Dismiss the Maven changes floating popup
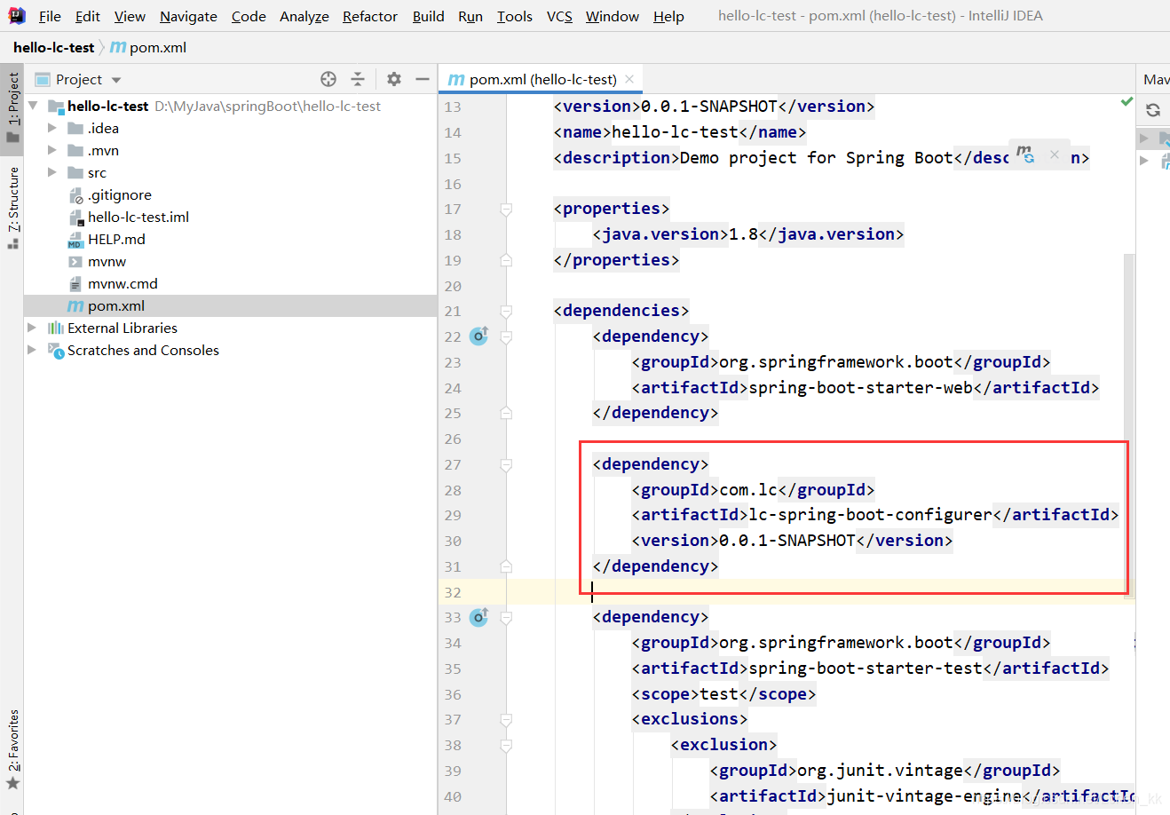The image size is (1170, 815). (1055, 154)
